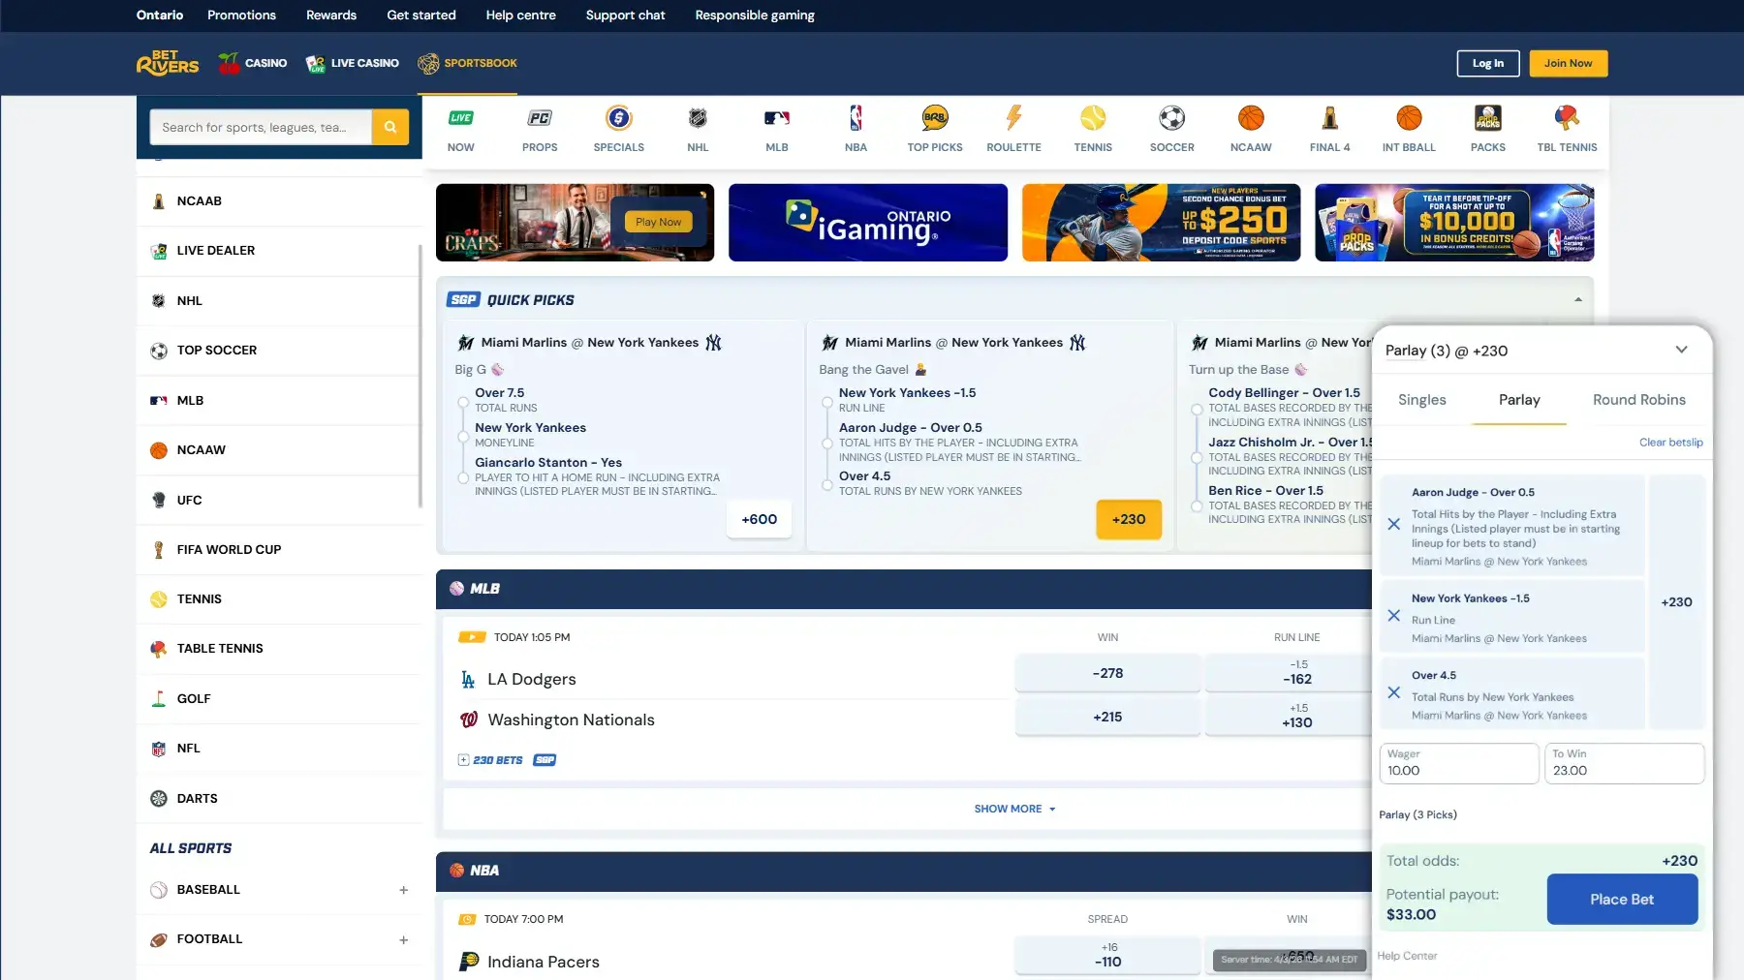Viewport: 1744px width, 980px height.
Task: Open UFC in the left sidebar
Action: point(279,501)
